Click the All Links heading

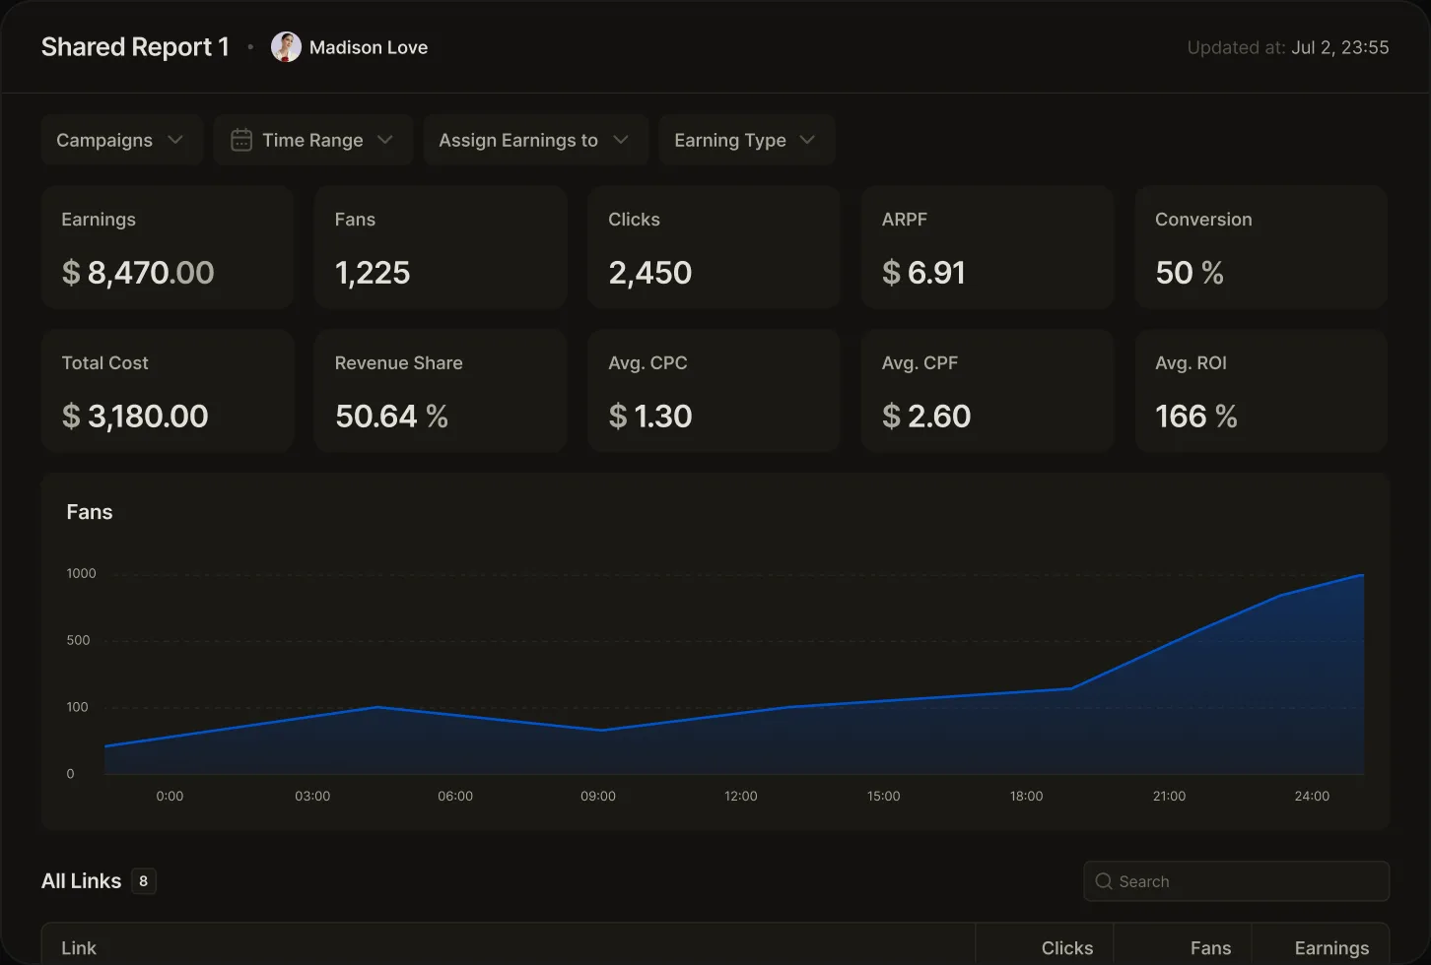click(x=81, y=881)
